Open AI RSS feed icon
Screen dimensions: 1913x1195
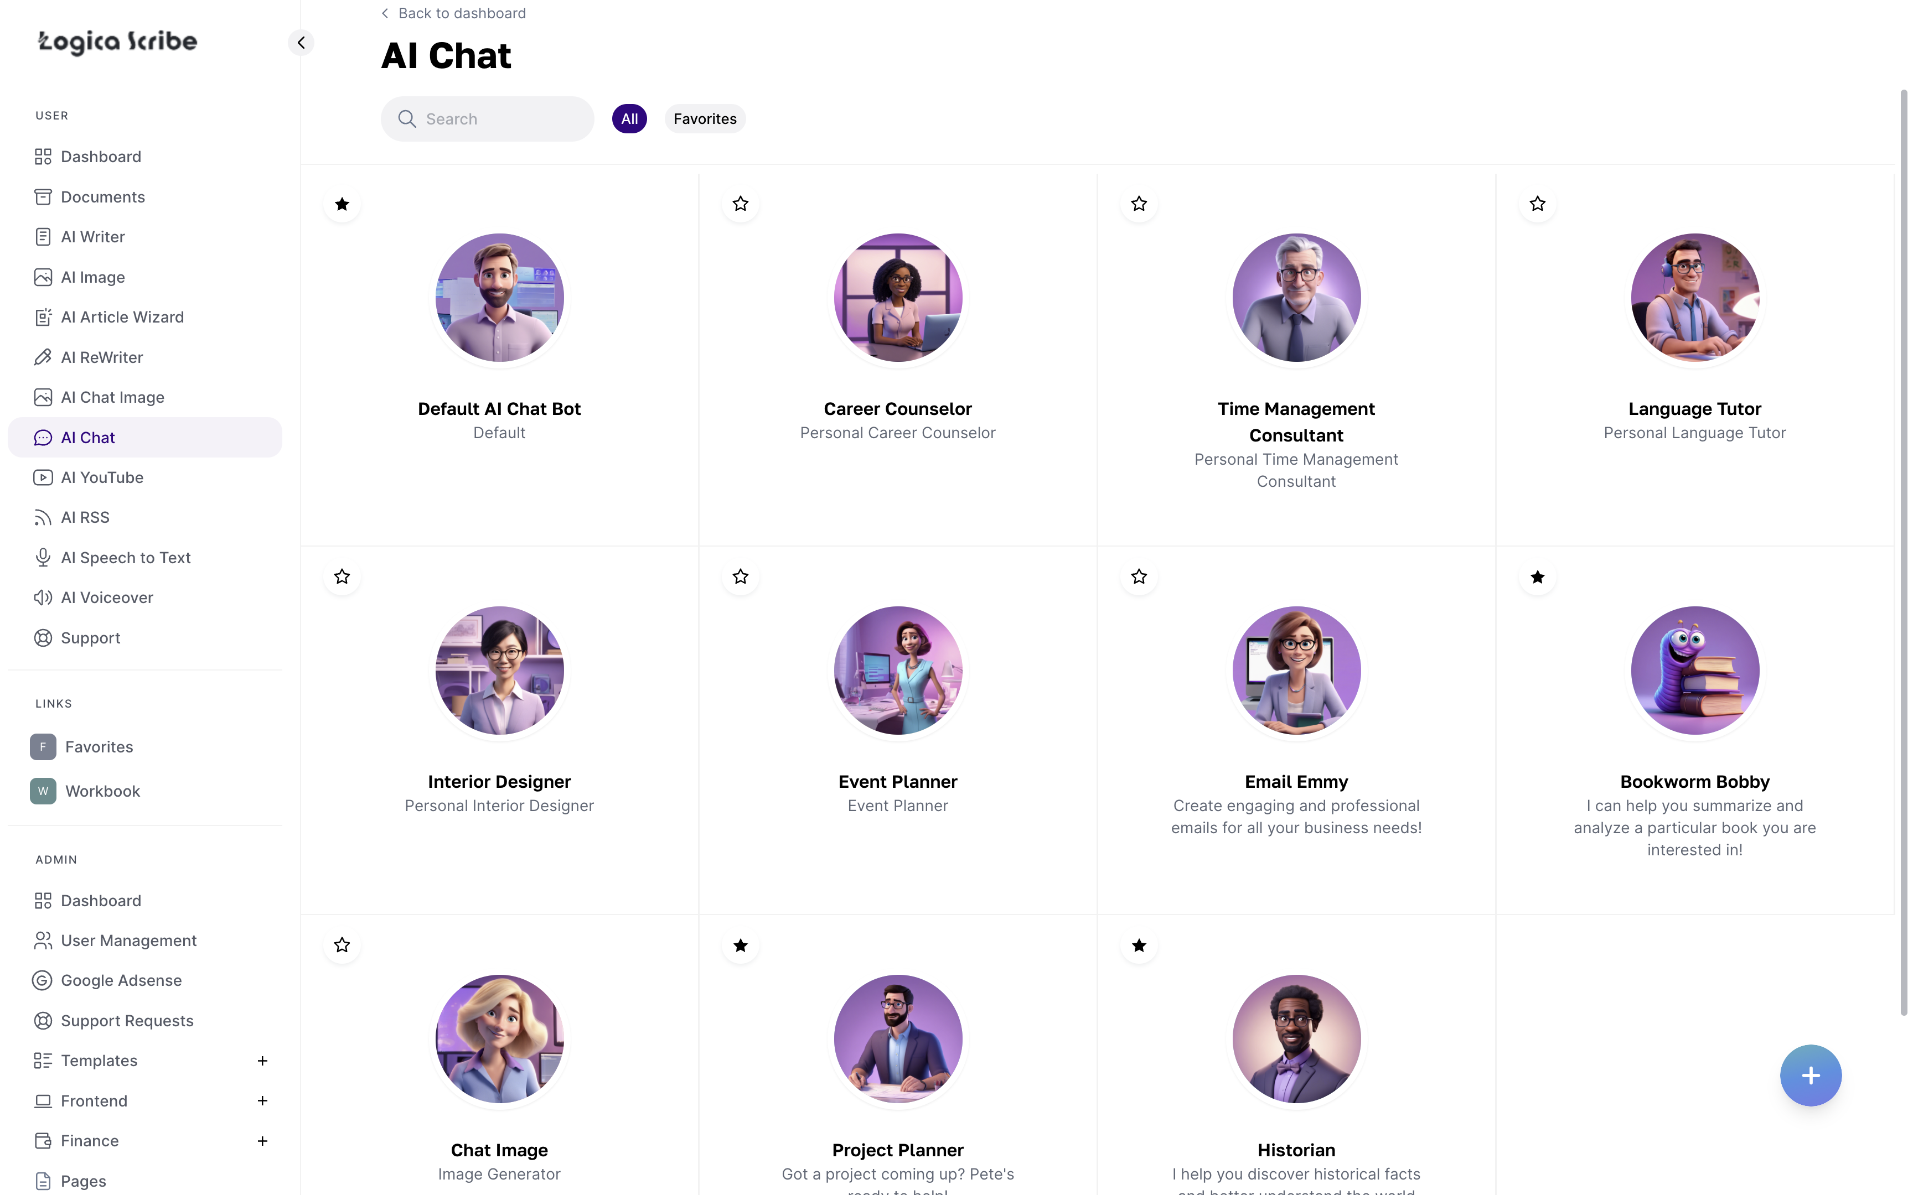point(43,518)
